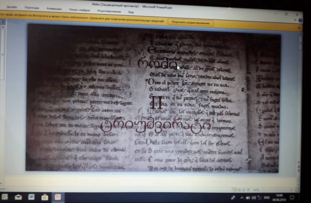The width and height of the screenshot is (311, 203).
Task: Check the battery status icon
Action: tap(248, 198)
